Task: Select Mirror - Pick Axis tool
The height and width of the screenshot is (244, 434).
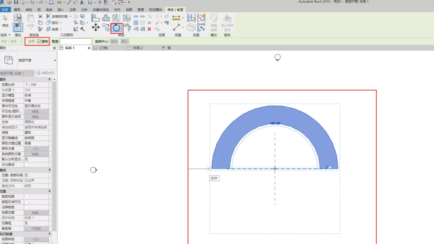Action: (x=116, y=18)
